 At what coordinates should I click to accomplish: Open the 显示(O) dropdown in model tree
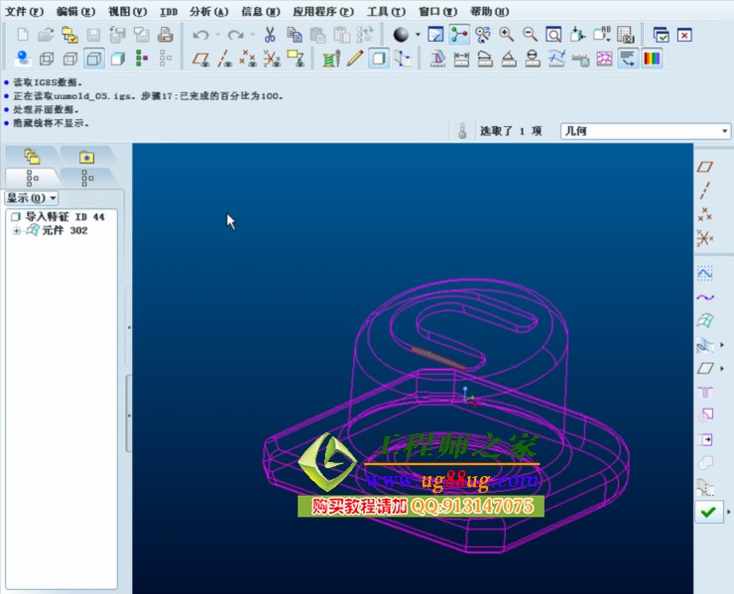pos(32,197)
